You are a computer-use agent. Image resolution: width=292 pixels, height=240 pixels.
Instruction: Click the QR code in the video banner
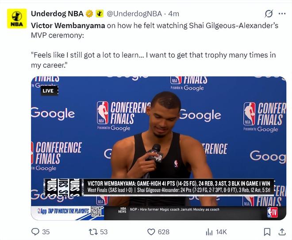pos(96,211)
